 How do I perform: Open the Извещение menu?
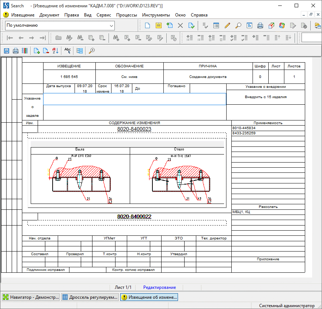(23, 15)
